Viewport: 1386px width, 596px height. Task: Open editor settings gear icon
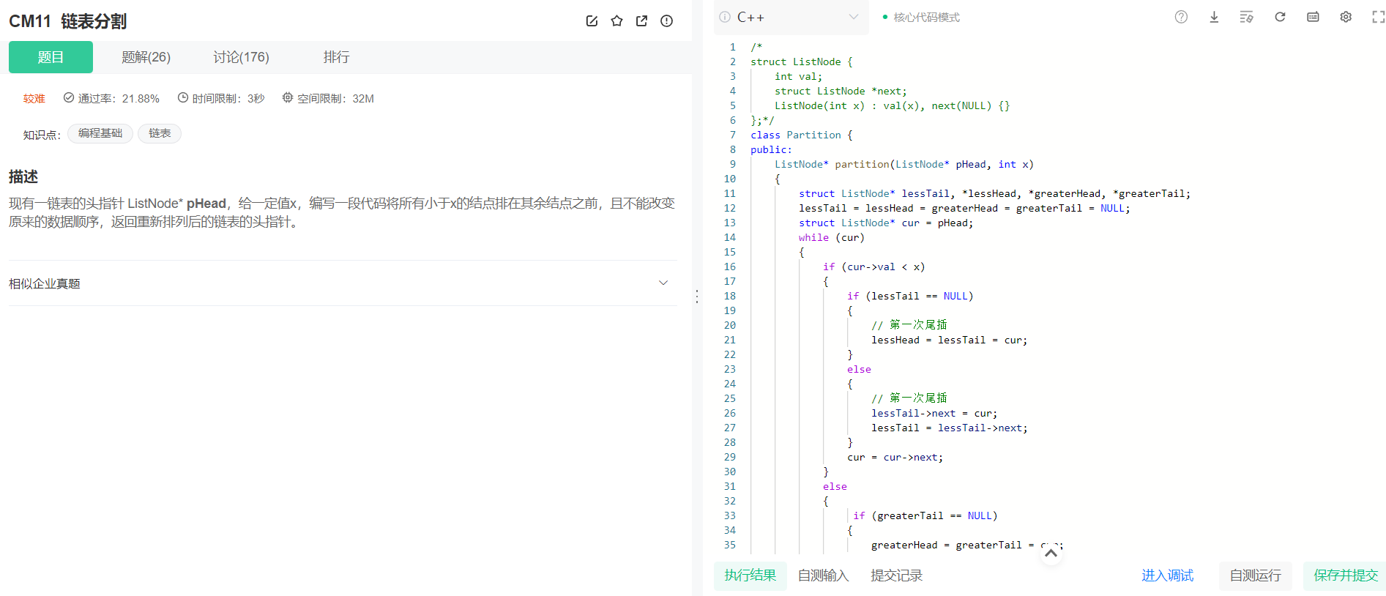click(x=1346, y=17)
